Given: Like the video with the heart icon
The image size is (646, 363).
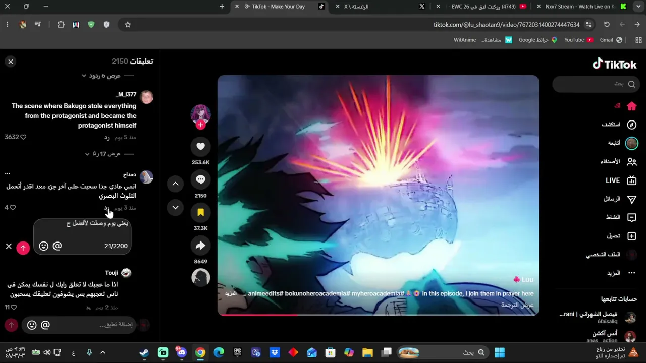Looking at the screenshot, I should tap(200, 147).
